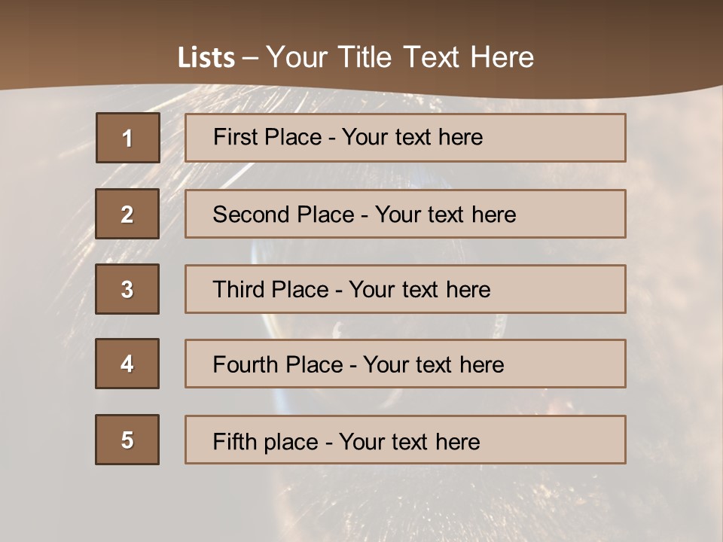Click the number 5 square
The image size is (723, 542).
click(127, 440)
